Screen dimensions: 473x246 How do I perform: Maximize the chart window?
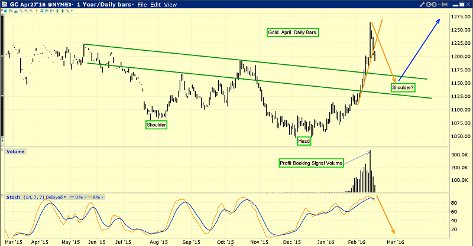pyautogui.click(x=462, y=4)
